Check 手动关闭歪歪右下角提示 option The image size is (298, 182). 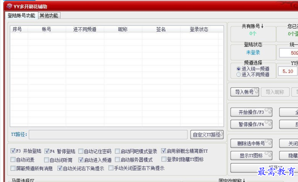pos(111,168)
